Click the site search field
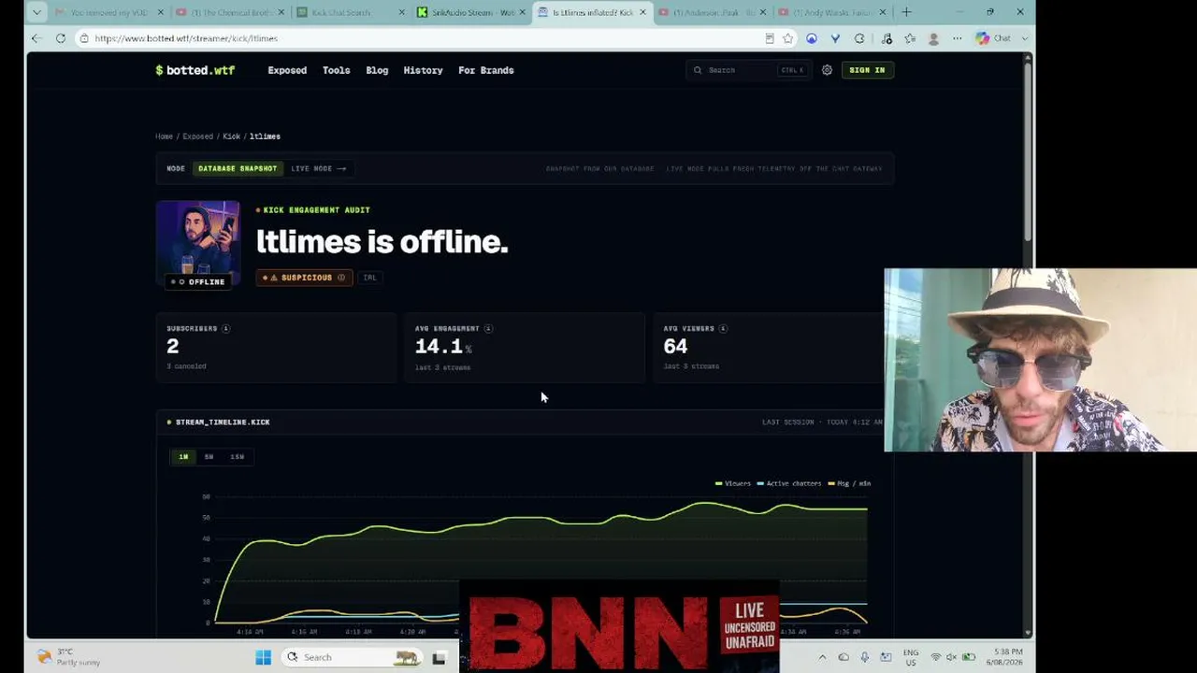The width and height of the screenshot is (1197, 673). pos(747,70)
